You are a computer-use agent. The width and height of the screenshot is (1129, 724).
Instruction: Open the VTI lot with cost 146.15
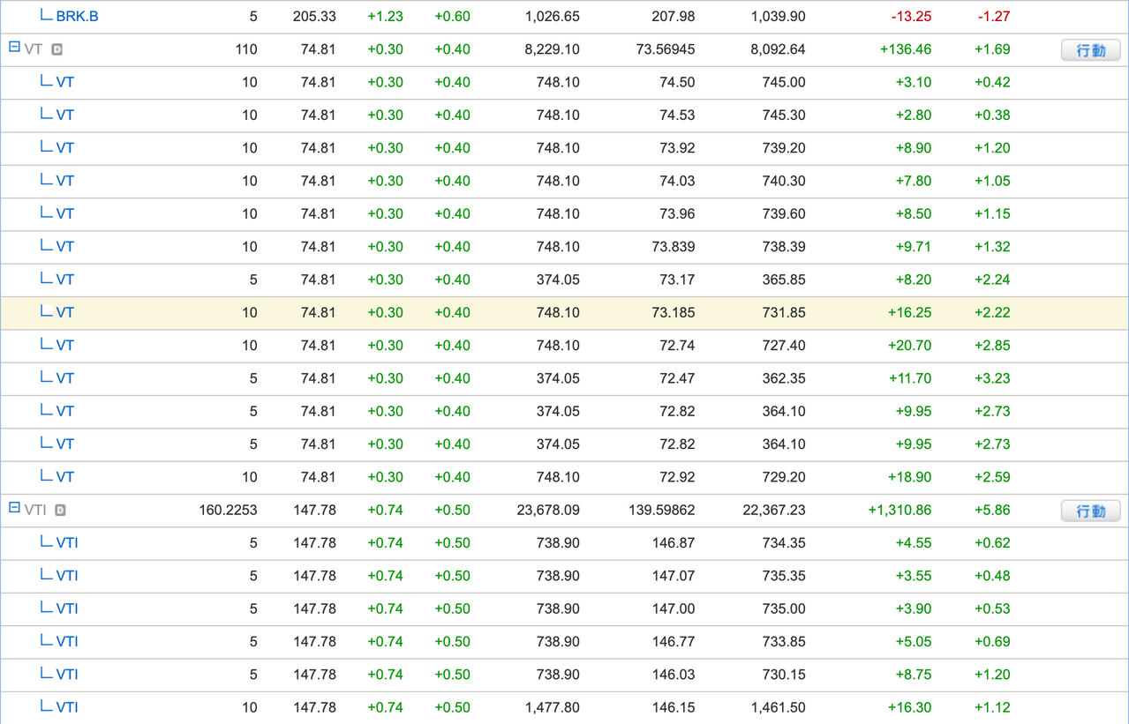pyautogui.click(x=67, y=707)
